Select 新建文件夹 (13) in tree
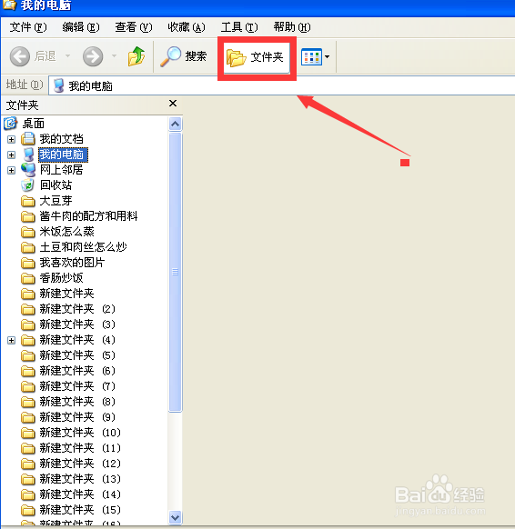This screenshot has height=529, width=515. [x=80, y=479]
